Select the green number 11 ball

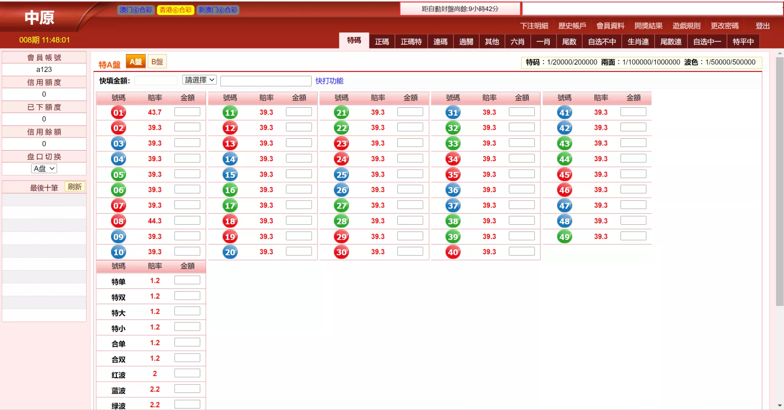click(x=230, y=112)
